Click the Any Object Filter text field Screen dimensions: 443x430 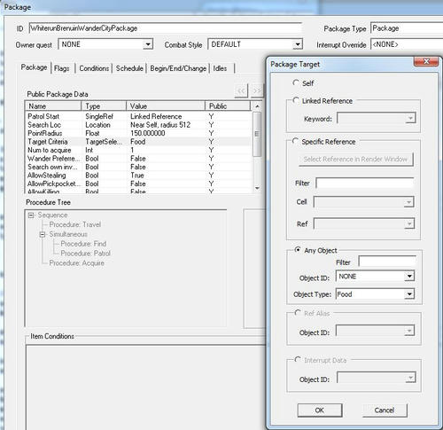coord(387,262)
